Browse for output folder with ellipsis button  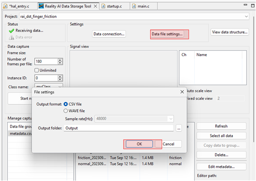pyautogui.click(x=179, y=129)
